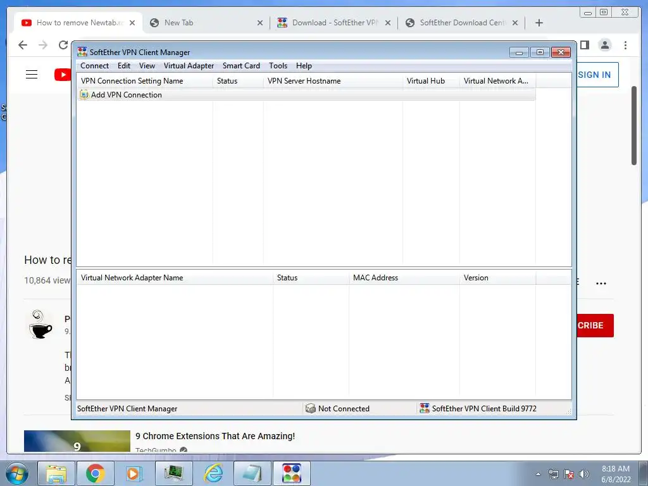Close the Download - SoftEther VPN tab
The image size is (648, 486).
click(x=388, y=23)
